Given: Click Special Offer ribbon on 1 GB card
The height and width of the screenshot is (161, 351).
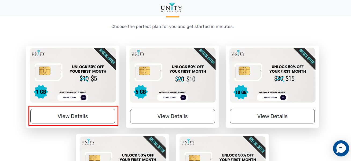Looking at the screenshot, I should 106,57.
